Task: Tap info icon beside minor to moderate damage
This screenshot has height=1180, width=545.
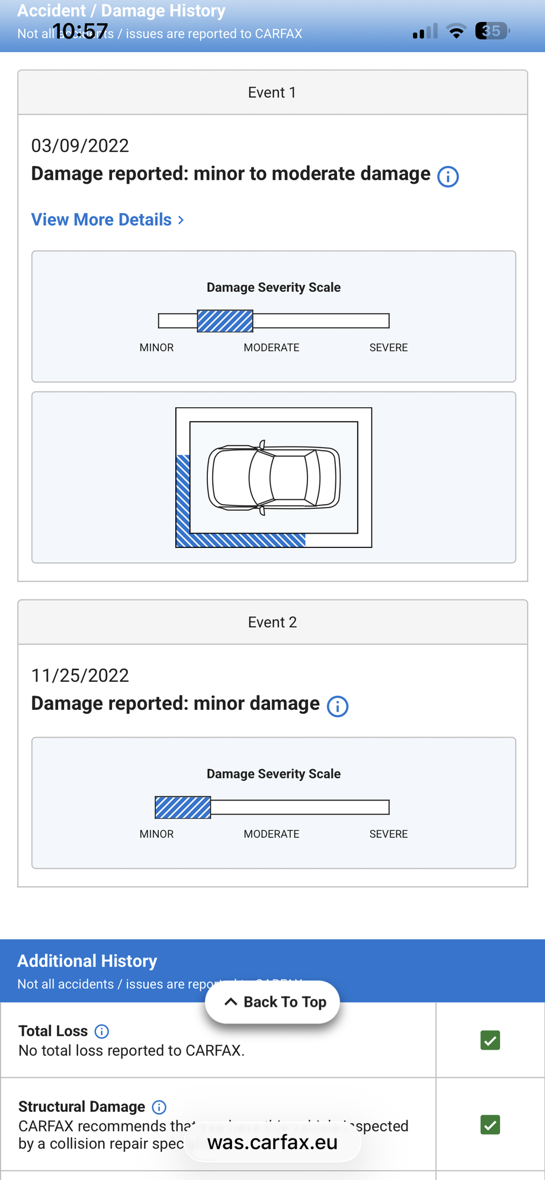Action: coord(448,176)
